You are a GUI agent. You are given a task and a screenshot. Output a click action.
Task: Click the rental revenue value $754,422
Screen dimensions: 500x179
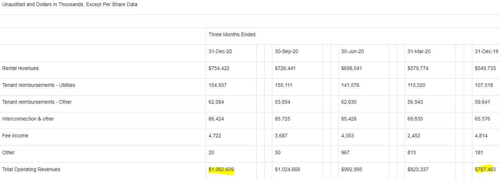coord(219,68)
